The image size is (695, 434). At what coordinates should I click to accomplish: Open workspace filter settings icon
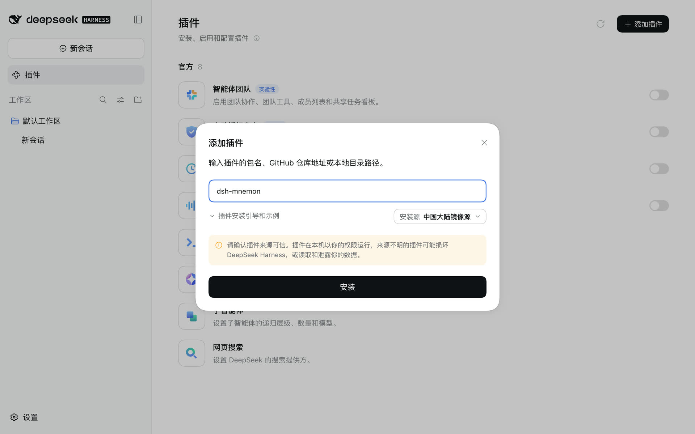pyautogui.click(x=121, y=100)
